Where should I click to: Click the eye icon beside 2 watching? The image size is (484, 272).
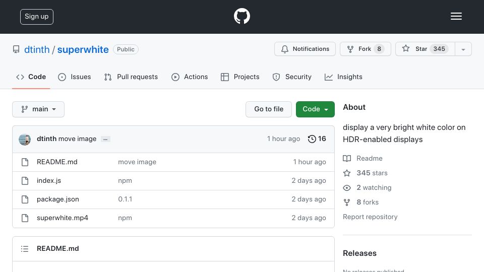(x=347, y=188)
